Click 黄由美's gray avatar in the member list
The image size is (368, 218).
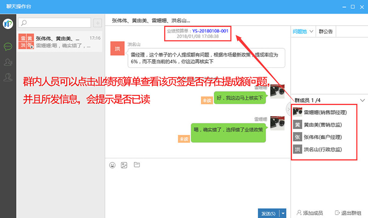coord(297,124)
